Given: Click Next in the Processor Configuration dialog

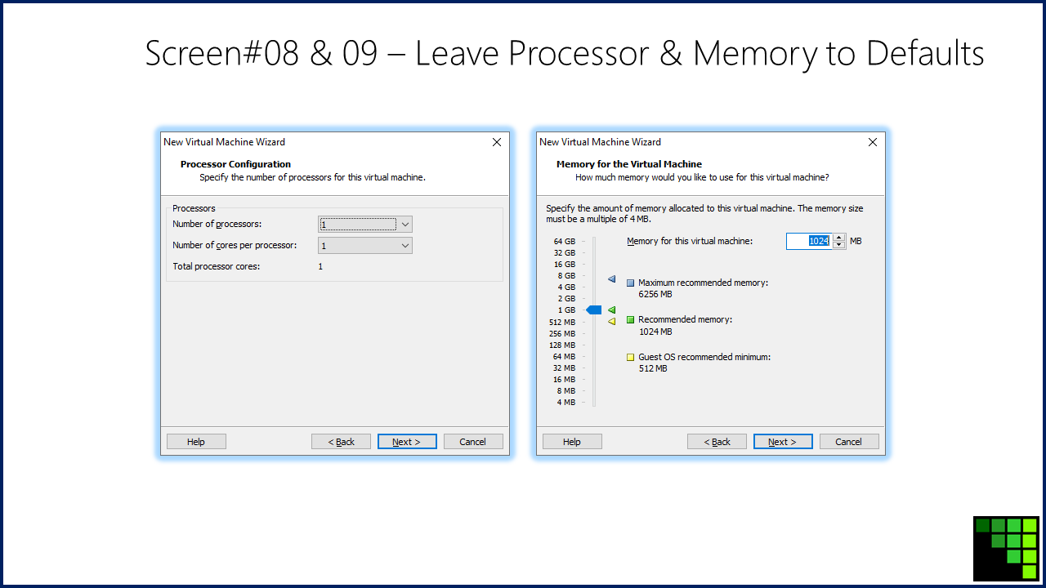Looking at the screenshot, I should [407, 442].
